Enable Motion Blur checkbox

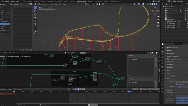pyautogui.click(x=167, y=62)
